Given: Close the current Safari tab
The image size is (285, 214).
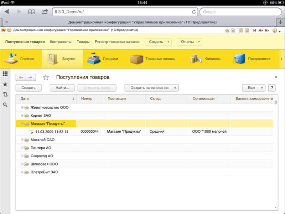Looking at the screenshot, I should (x=6, y=22).
